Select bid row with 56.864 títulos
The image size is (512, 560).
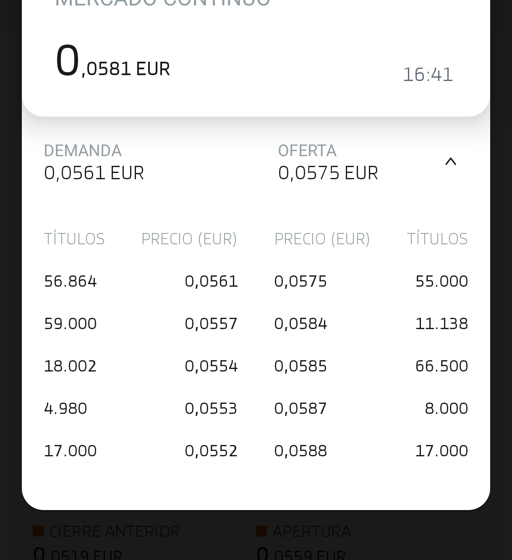click(141, 281)
